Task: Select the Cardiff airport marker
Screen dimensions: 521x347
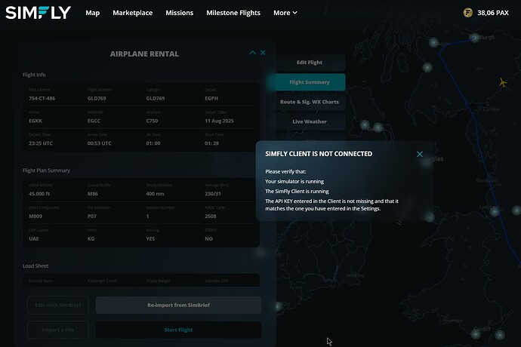Action: coord(476,333)
